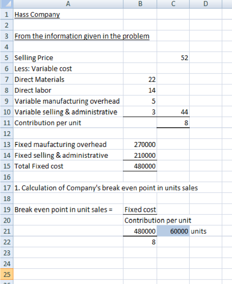232x284 pixels.
Task: Select variable selling & administrative value 3
Action: click(x=140, y=112)
